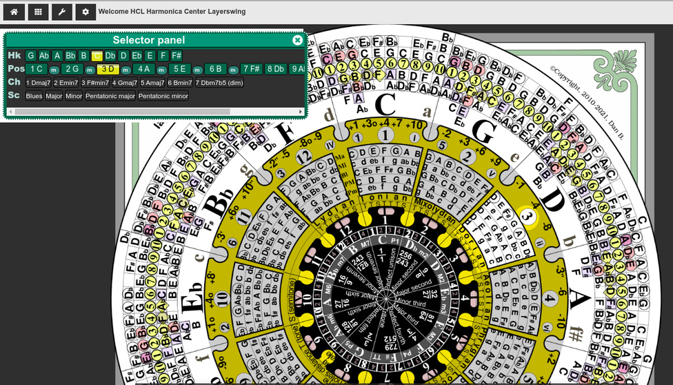Choose position 5 E
The width and height of the screenshot is (673, 385).
coord(180,69)
